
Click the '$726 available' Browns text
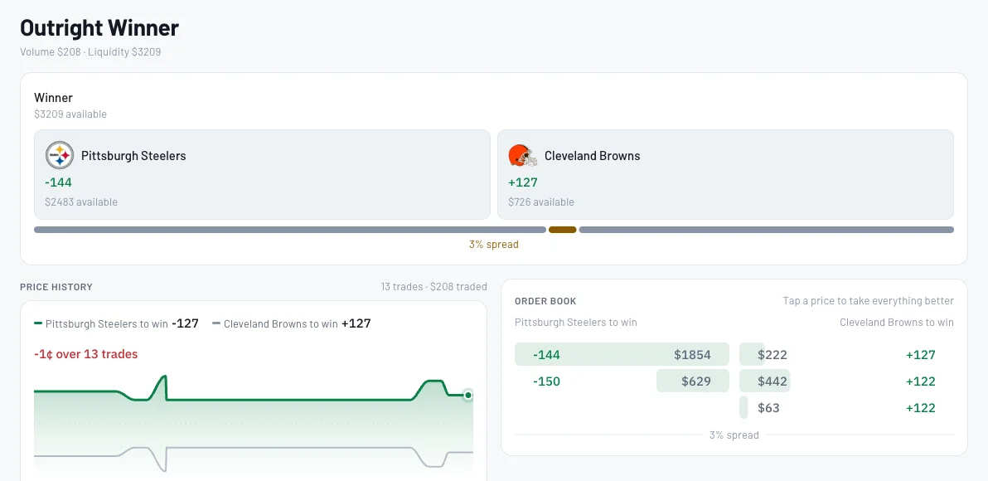tap(541, 202)
